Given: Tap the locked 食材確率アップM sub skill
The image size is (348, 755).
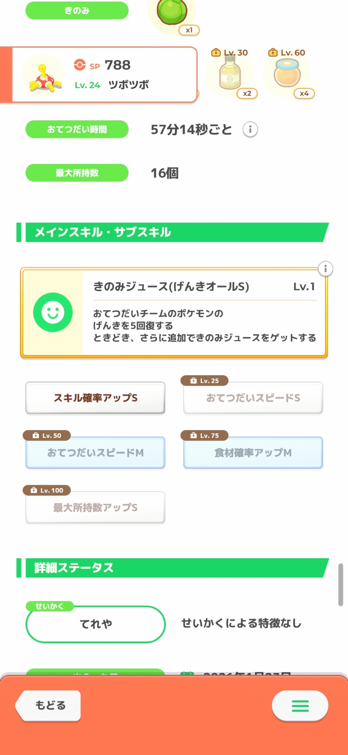Looking at the screenshot, I should tap(253, 453).
